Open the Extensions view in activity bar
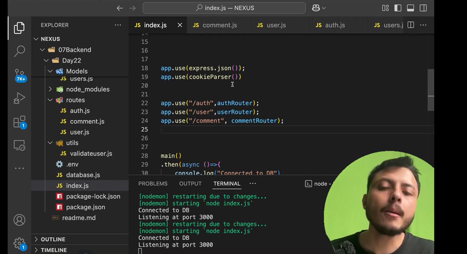The image size is (467, 254). point(19,122)
